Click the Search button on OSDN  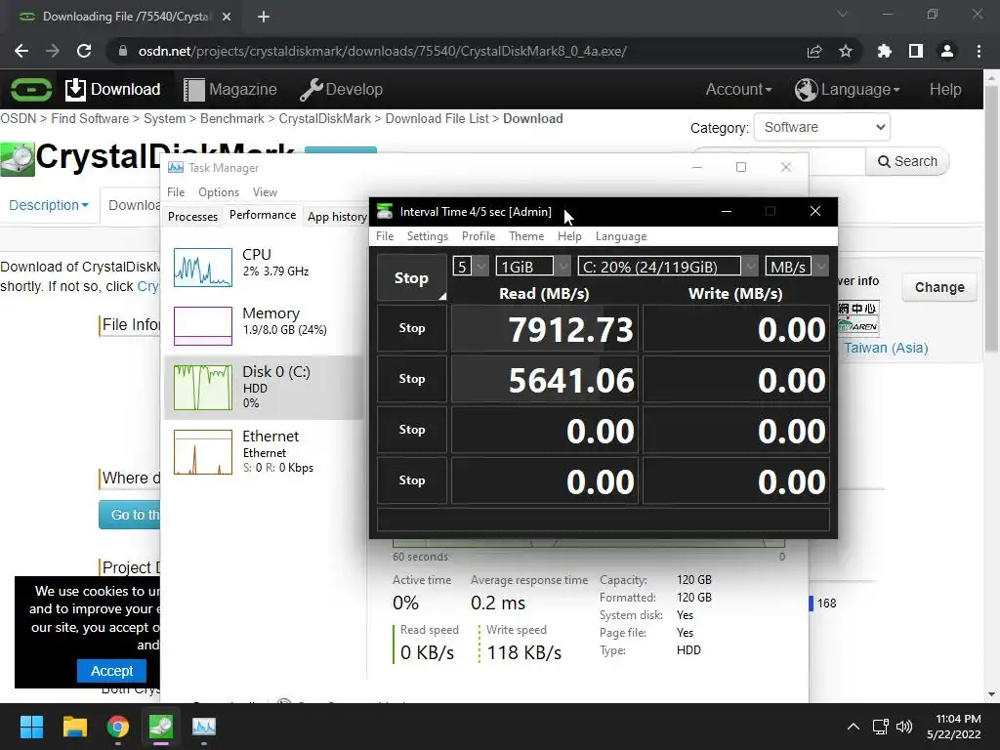pos(907,161)
